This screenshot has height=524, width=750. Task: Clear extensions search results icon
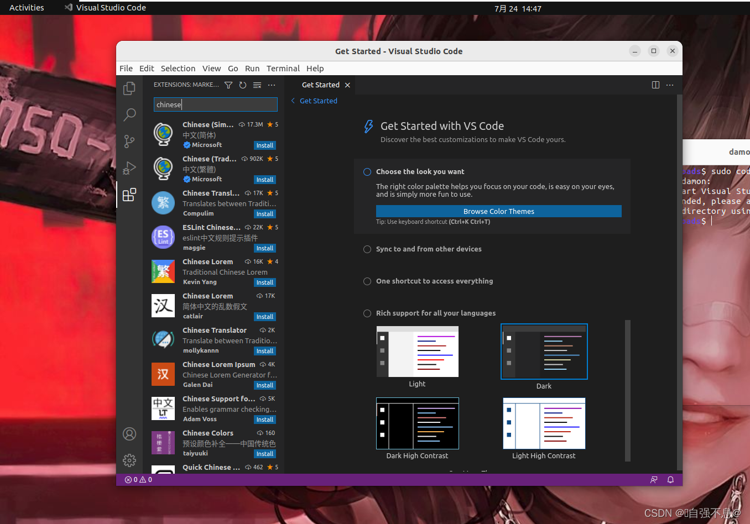click(x=257, y=85)
